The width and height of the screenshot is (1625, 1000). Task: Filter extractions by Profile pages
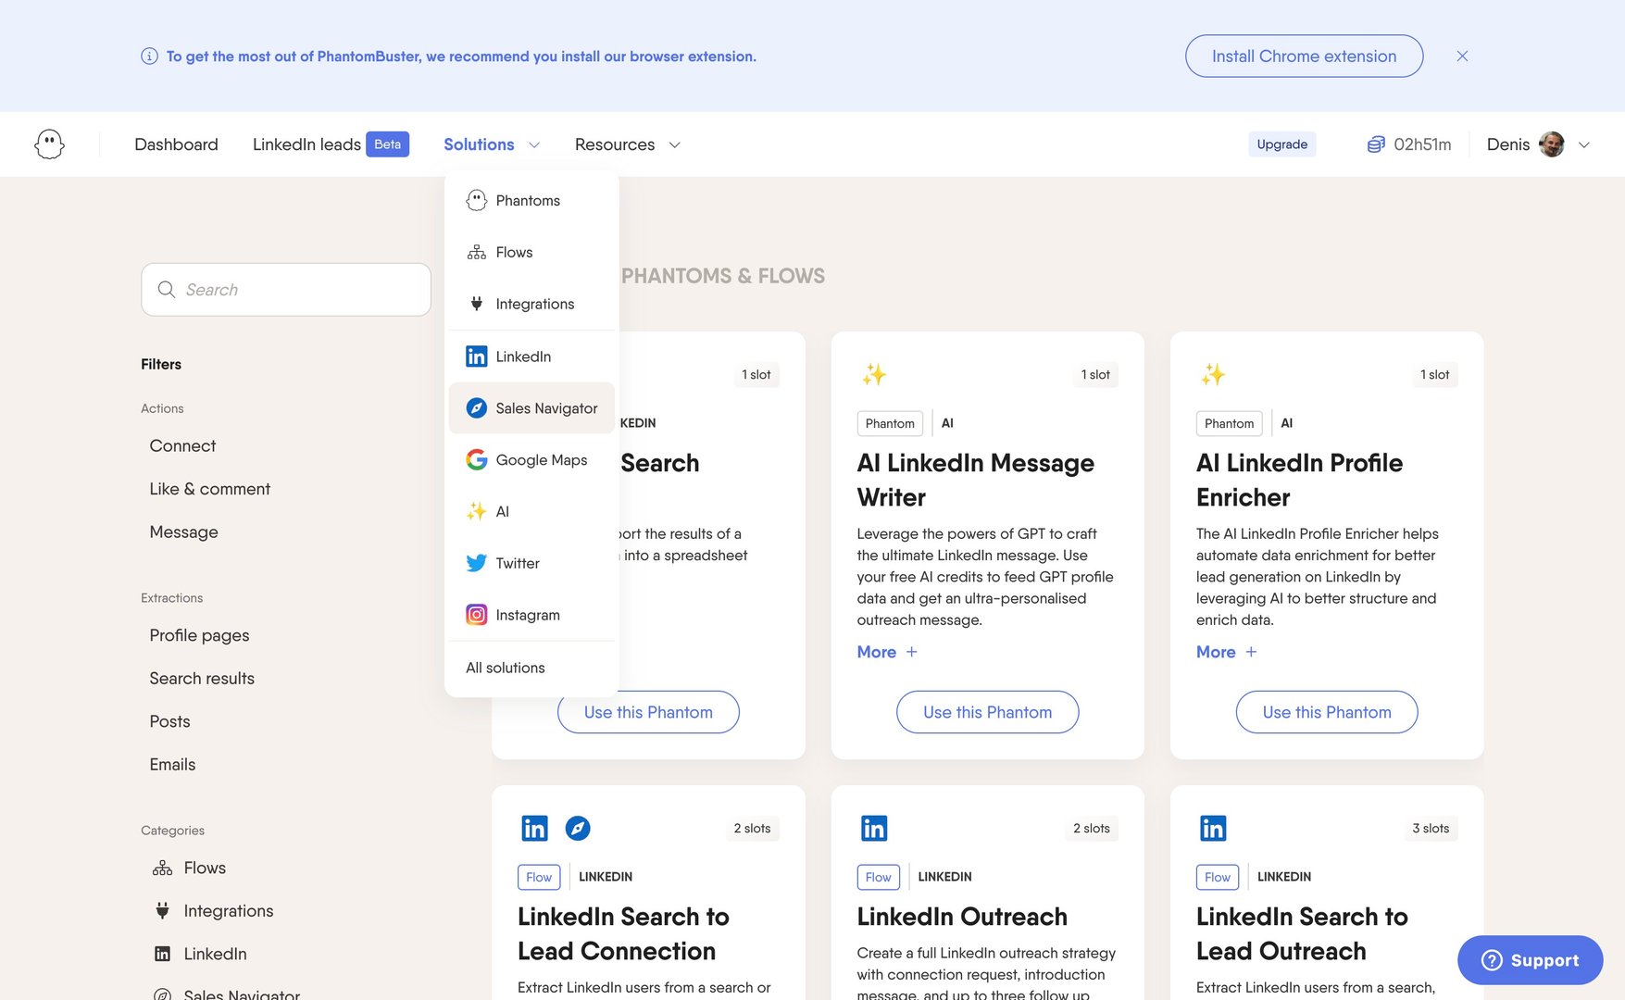pyautogui.click(x=199, y=635)
